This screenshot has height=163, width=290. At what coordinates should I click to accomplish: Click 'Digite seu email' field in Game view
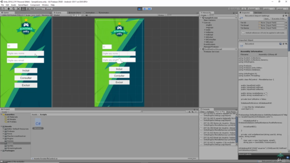coord(25,60)
